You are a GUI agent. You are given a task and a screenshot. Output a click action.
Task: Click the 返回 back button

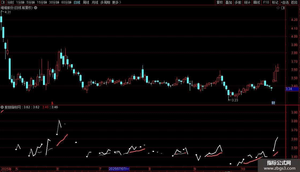pyautogui.click(x=294, y=2)
